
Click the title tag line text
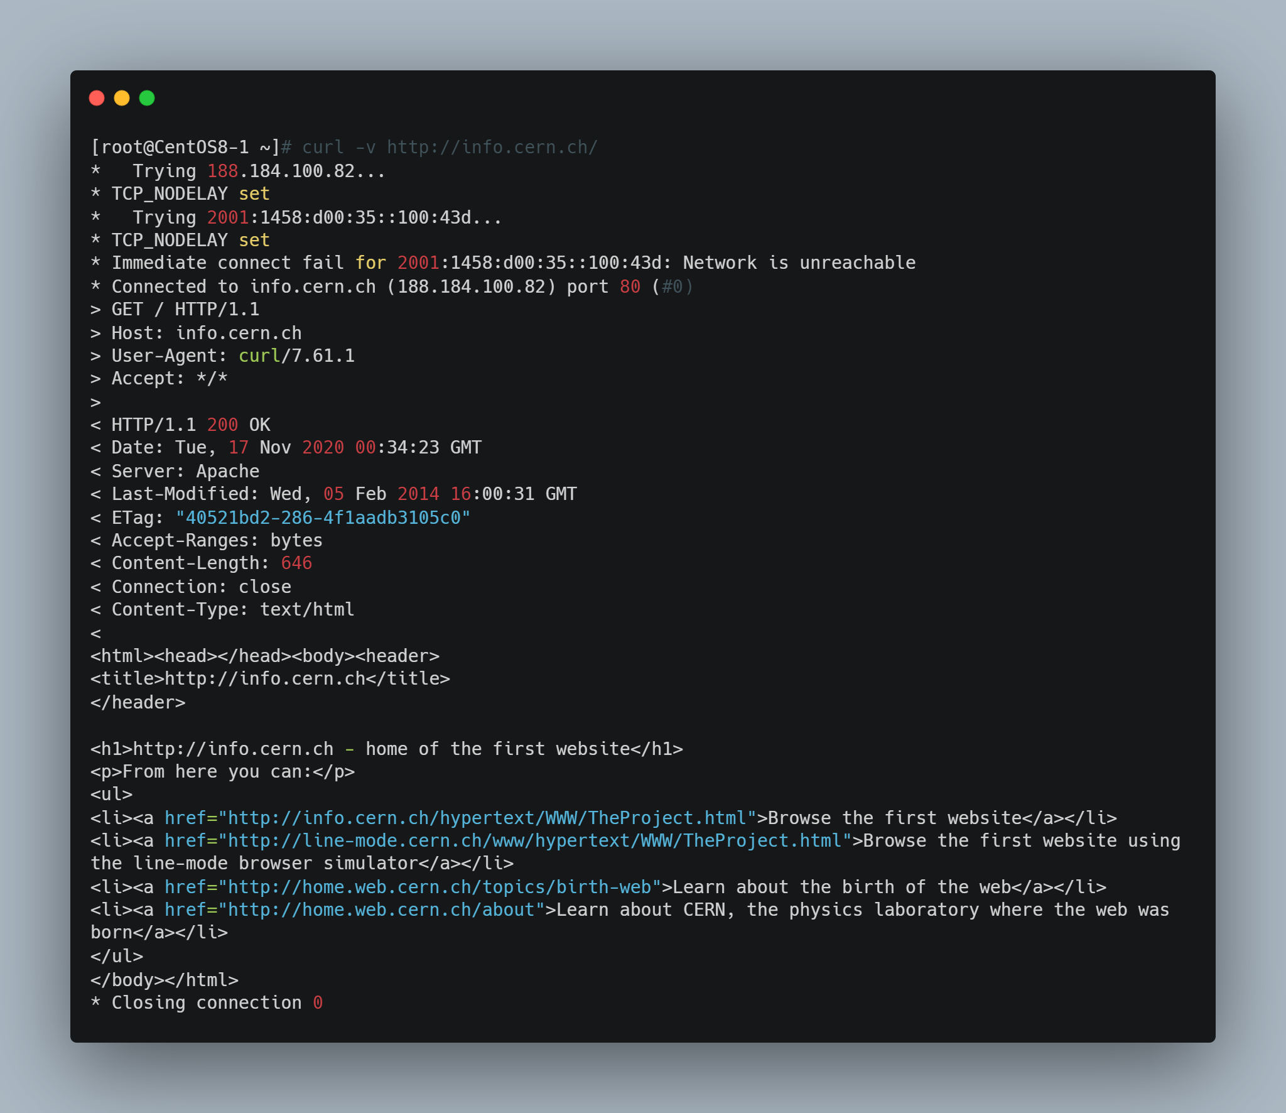click(x=270, y=678)
